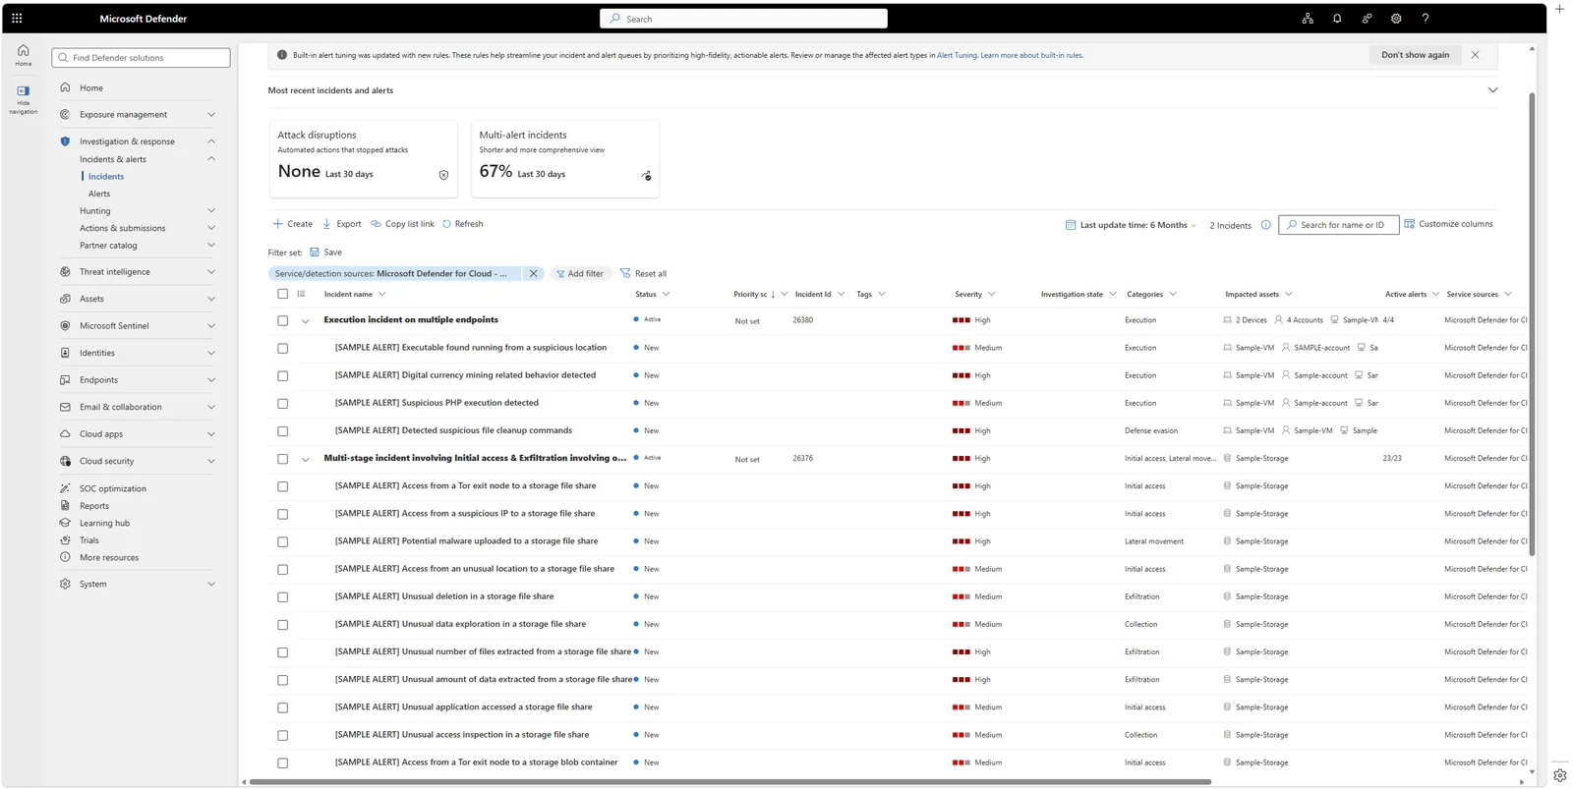Open Learning hub in the sidebar
Viewport: 1573px width, 789px height.
tap(104, 524)
